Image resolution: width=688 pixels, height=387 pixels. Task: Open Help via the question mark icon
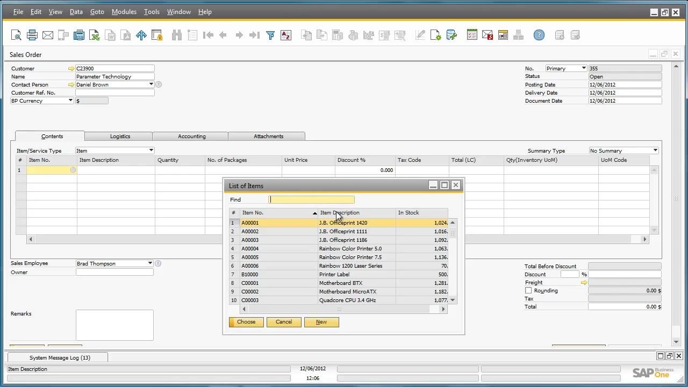[539, 35]
